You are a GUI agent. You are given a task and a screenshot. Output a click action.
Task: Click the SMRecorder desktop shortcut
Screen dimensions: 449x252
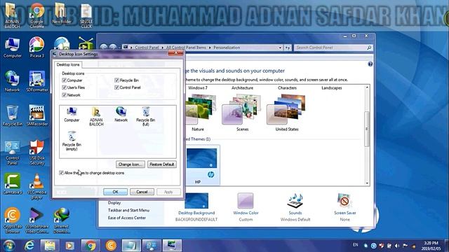coord(37,115)
